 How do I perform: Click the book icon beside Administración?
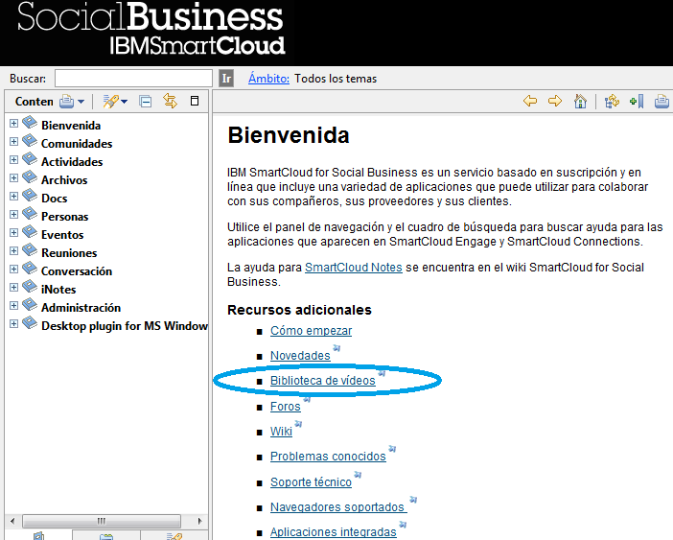tap(30, 305)
